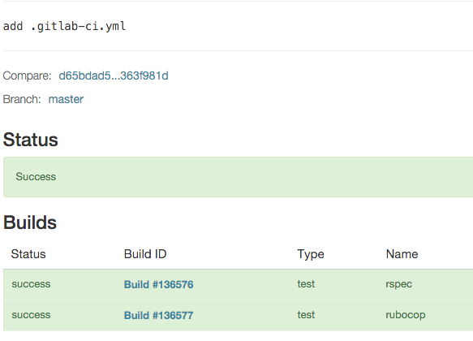Select the rubocop build name
This screenshot has width=473, height=341.
[406, 315]
